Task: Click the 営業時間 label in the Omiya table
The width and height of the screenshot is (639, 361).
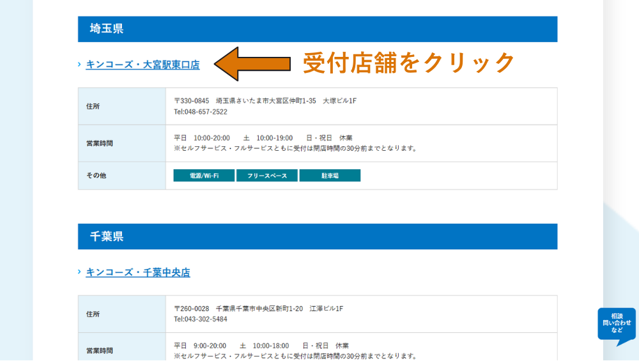Action: [100, 143]
